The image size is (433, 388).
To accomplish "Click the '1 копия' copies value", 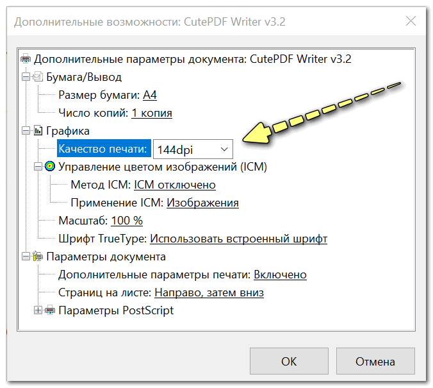I will [152, 113].
